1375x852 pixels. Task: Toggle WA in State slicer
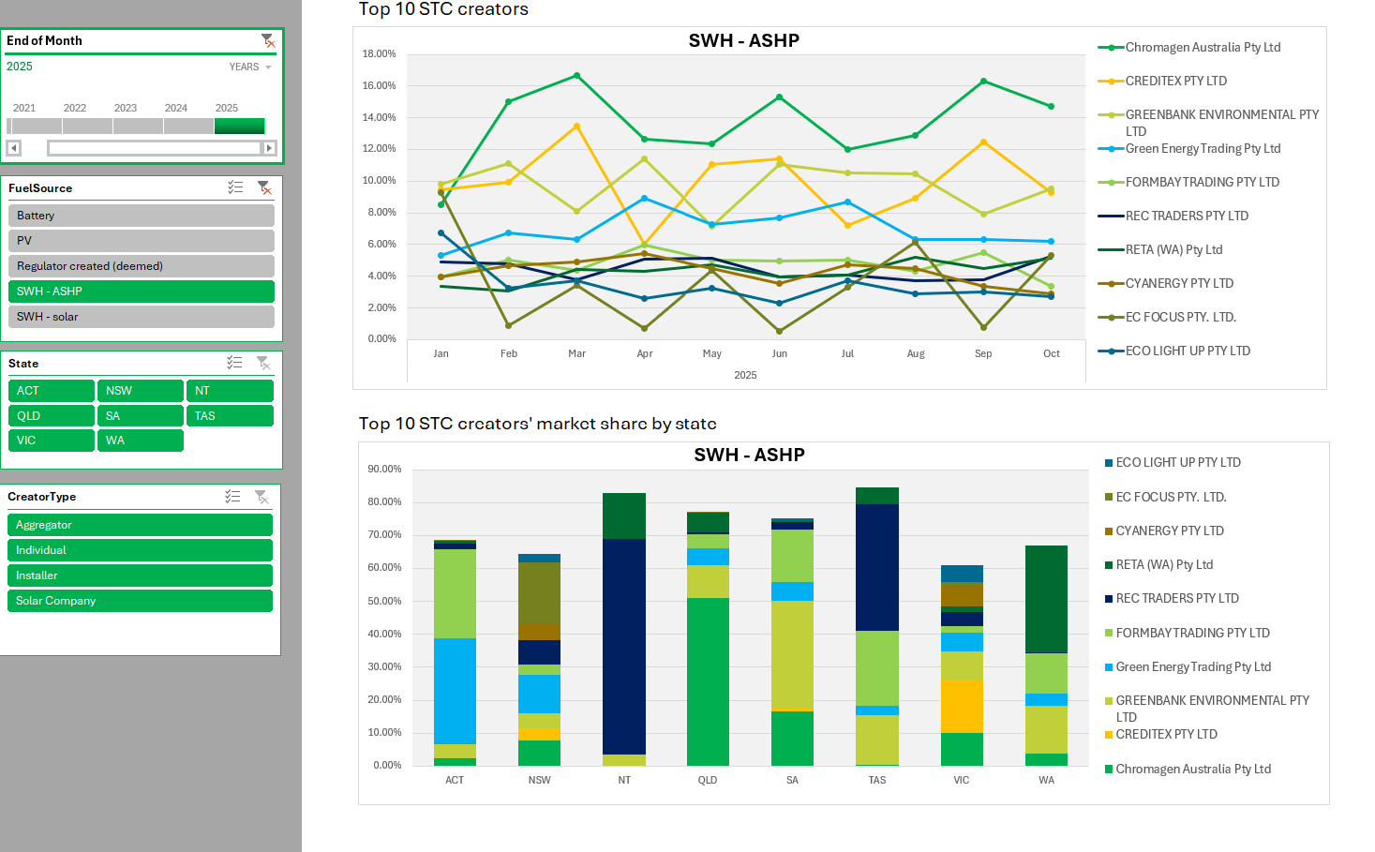[x=141, y=441]
